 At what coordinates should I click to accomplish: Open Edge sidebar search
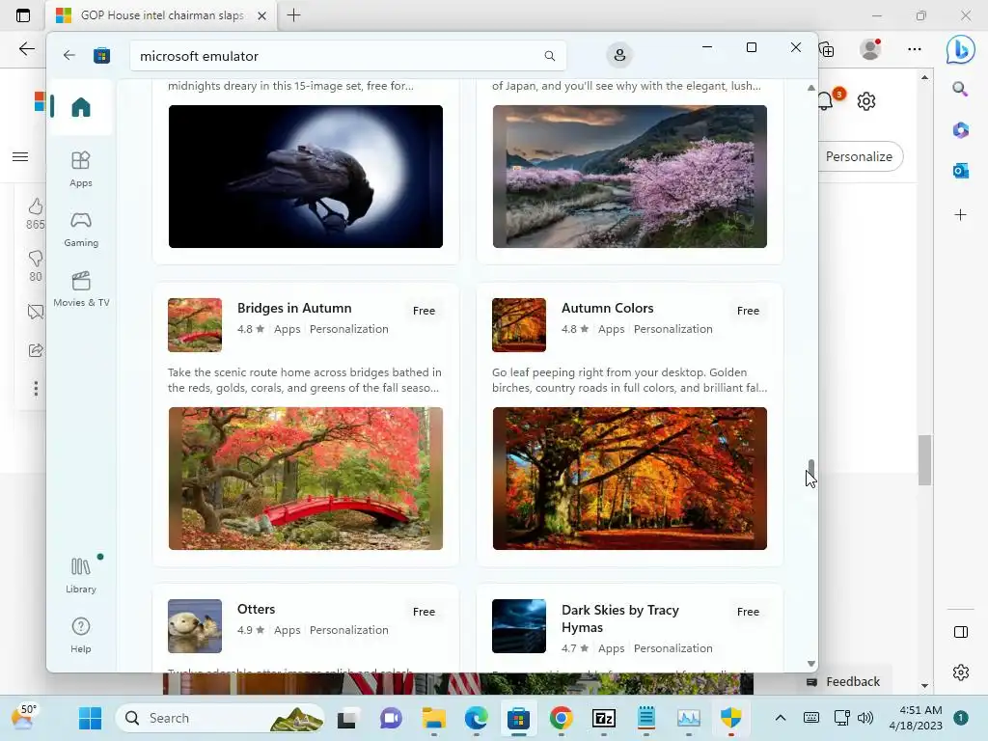(960, 89)
